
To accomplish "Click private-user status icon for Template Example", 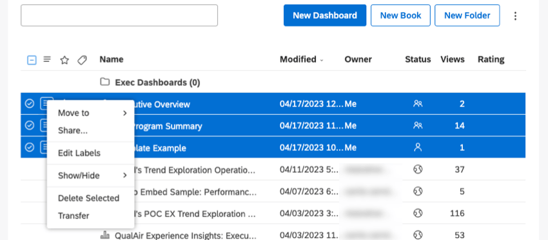I will [418, 147].
